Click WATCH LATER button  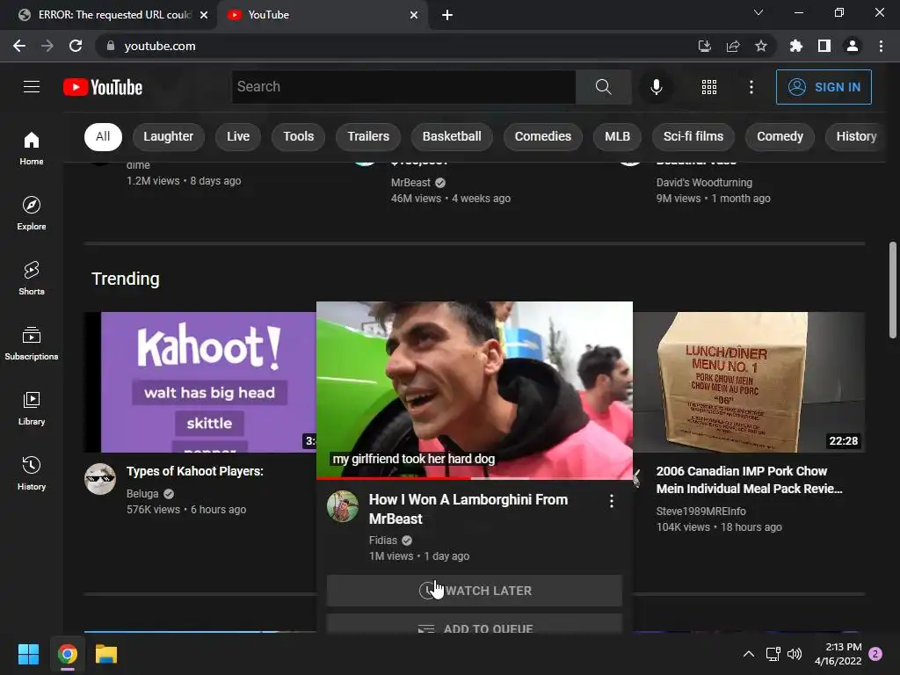[x=474, y=591]
